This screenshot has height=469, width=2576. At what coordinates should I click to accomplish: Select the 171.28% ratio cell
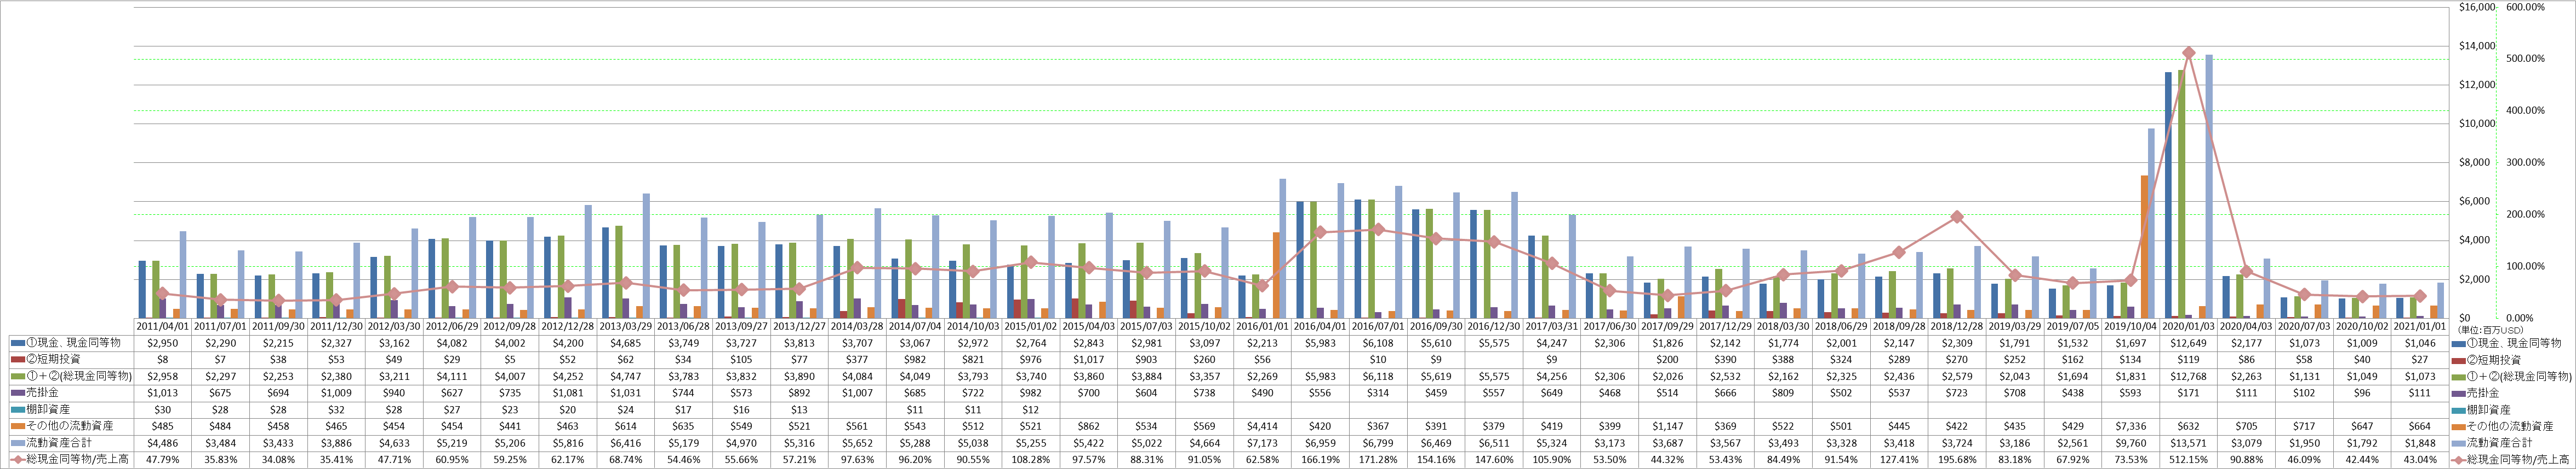click(1378, 459)
